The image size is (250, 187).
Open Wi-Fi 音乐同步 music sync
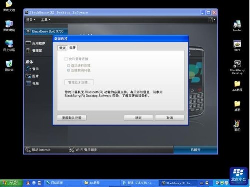click(83, 150)
